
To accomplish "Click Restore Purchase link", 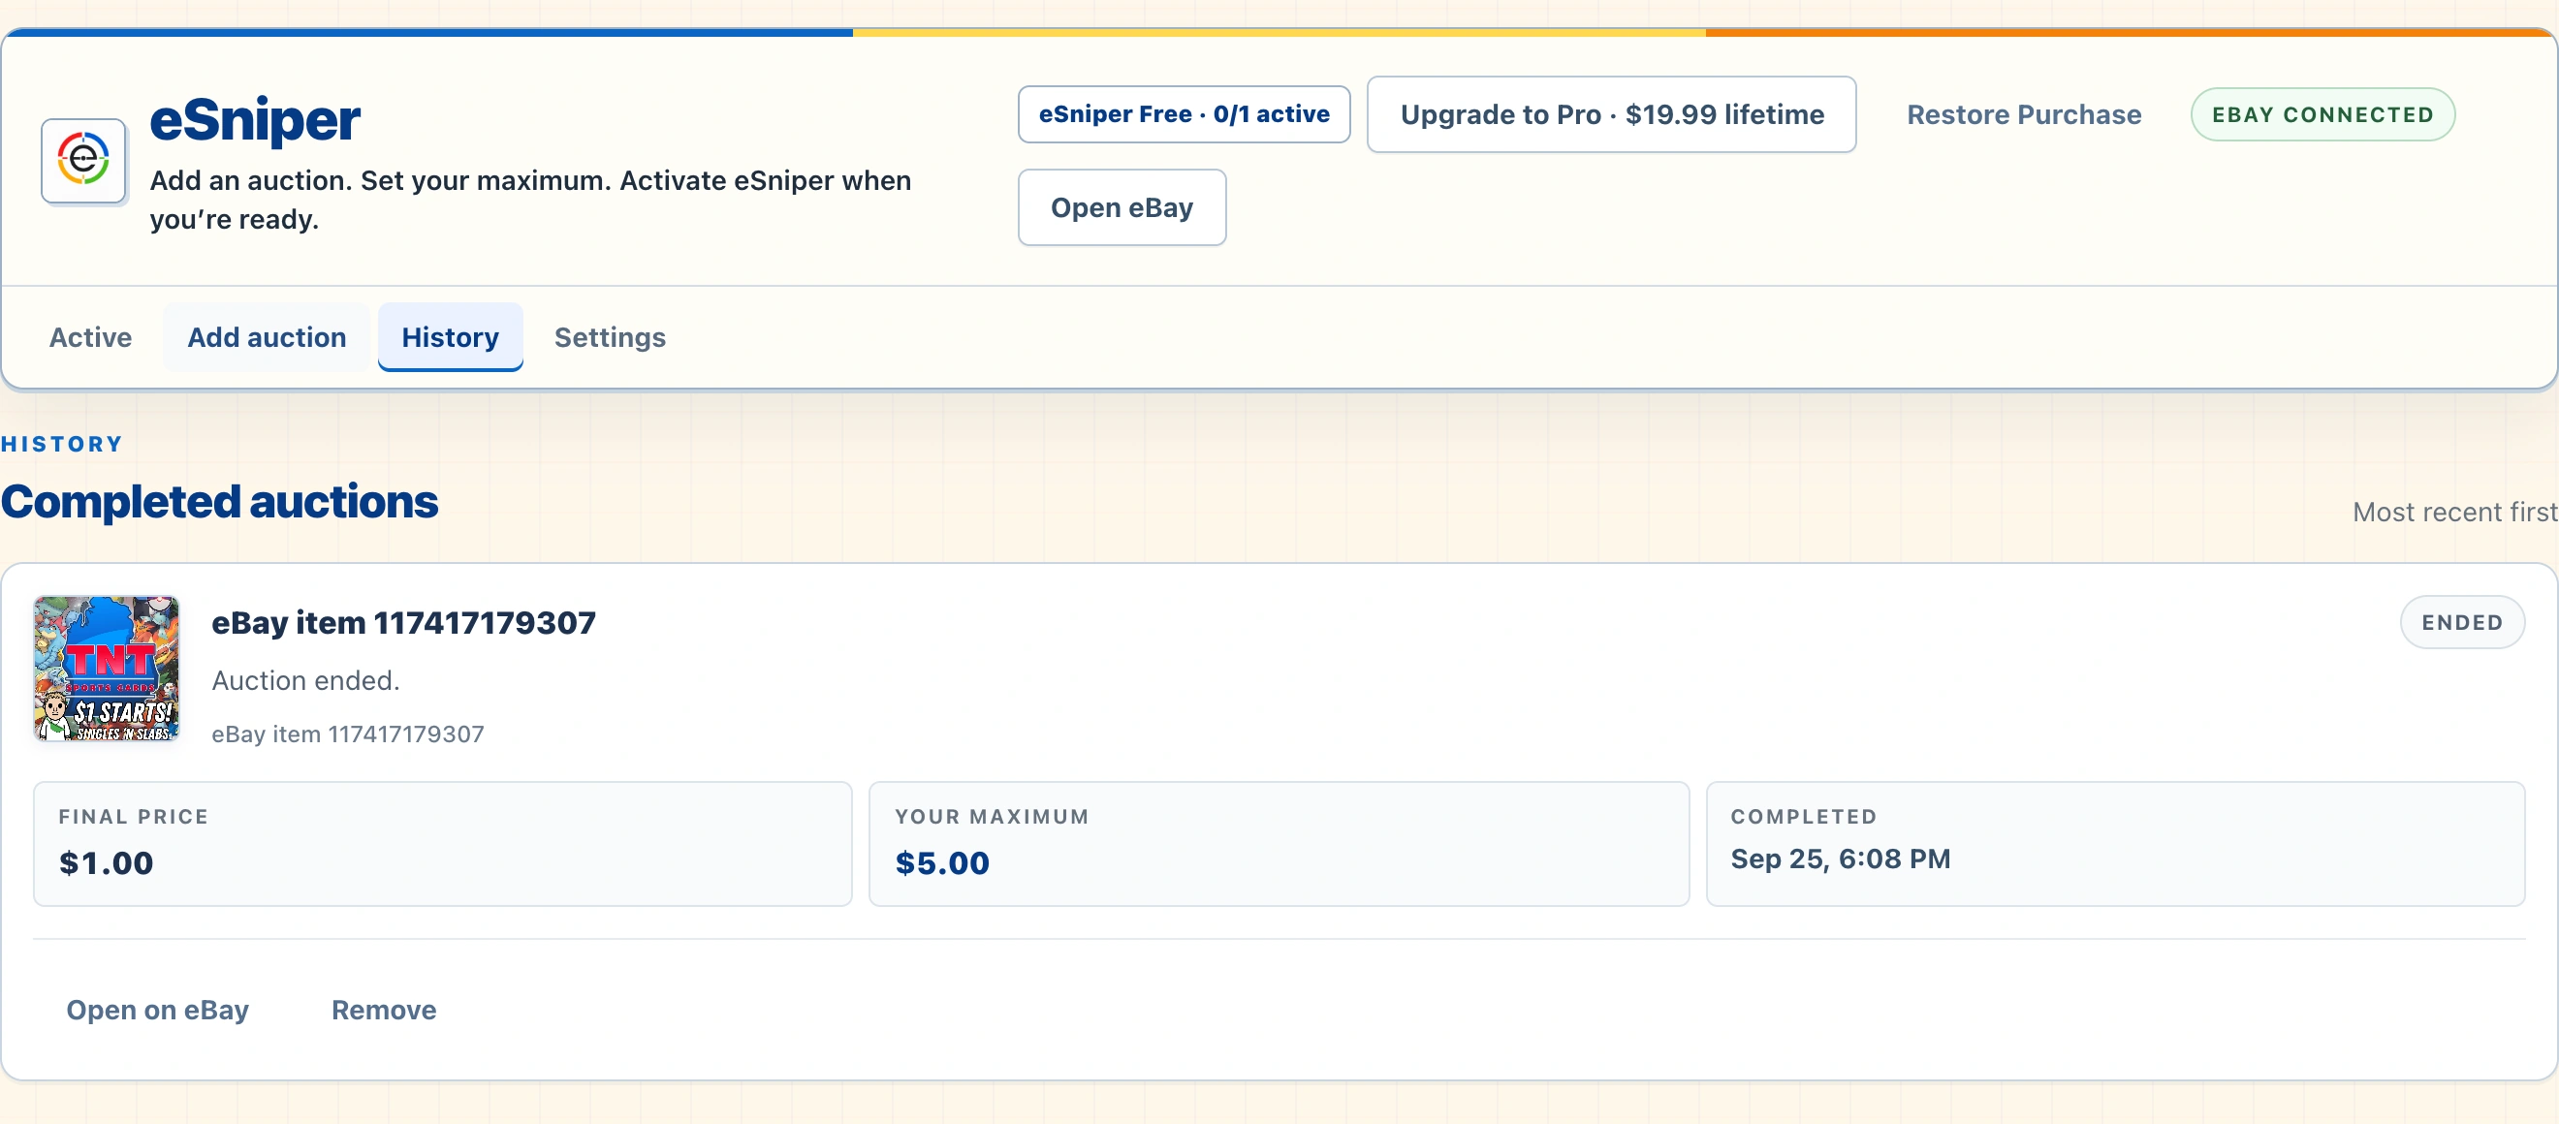I will [2024, 114].
